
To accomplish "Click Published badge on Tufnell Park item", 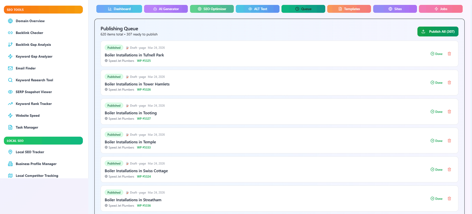I will coord(114,48).
